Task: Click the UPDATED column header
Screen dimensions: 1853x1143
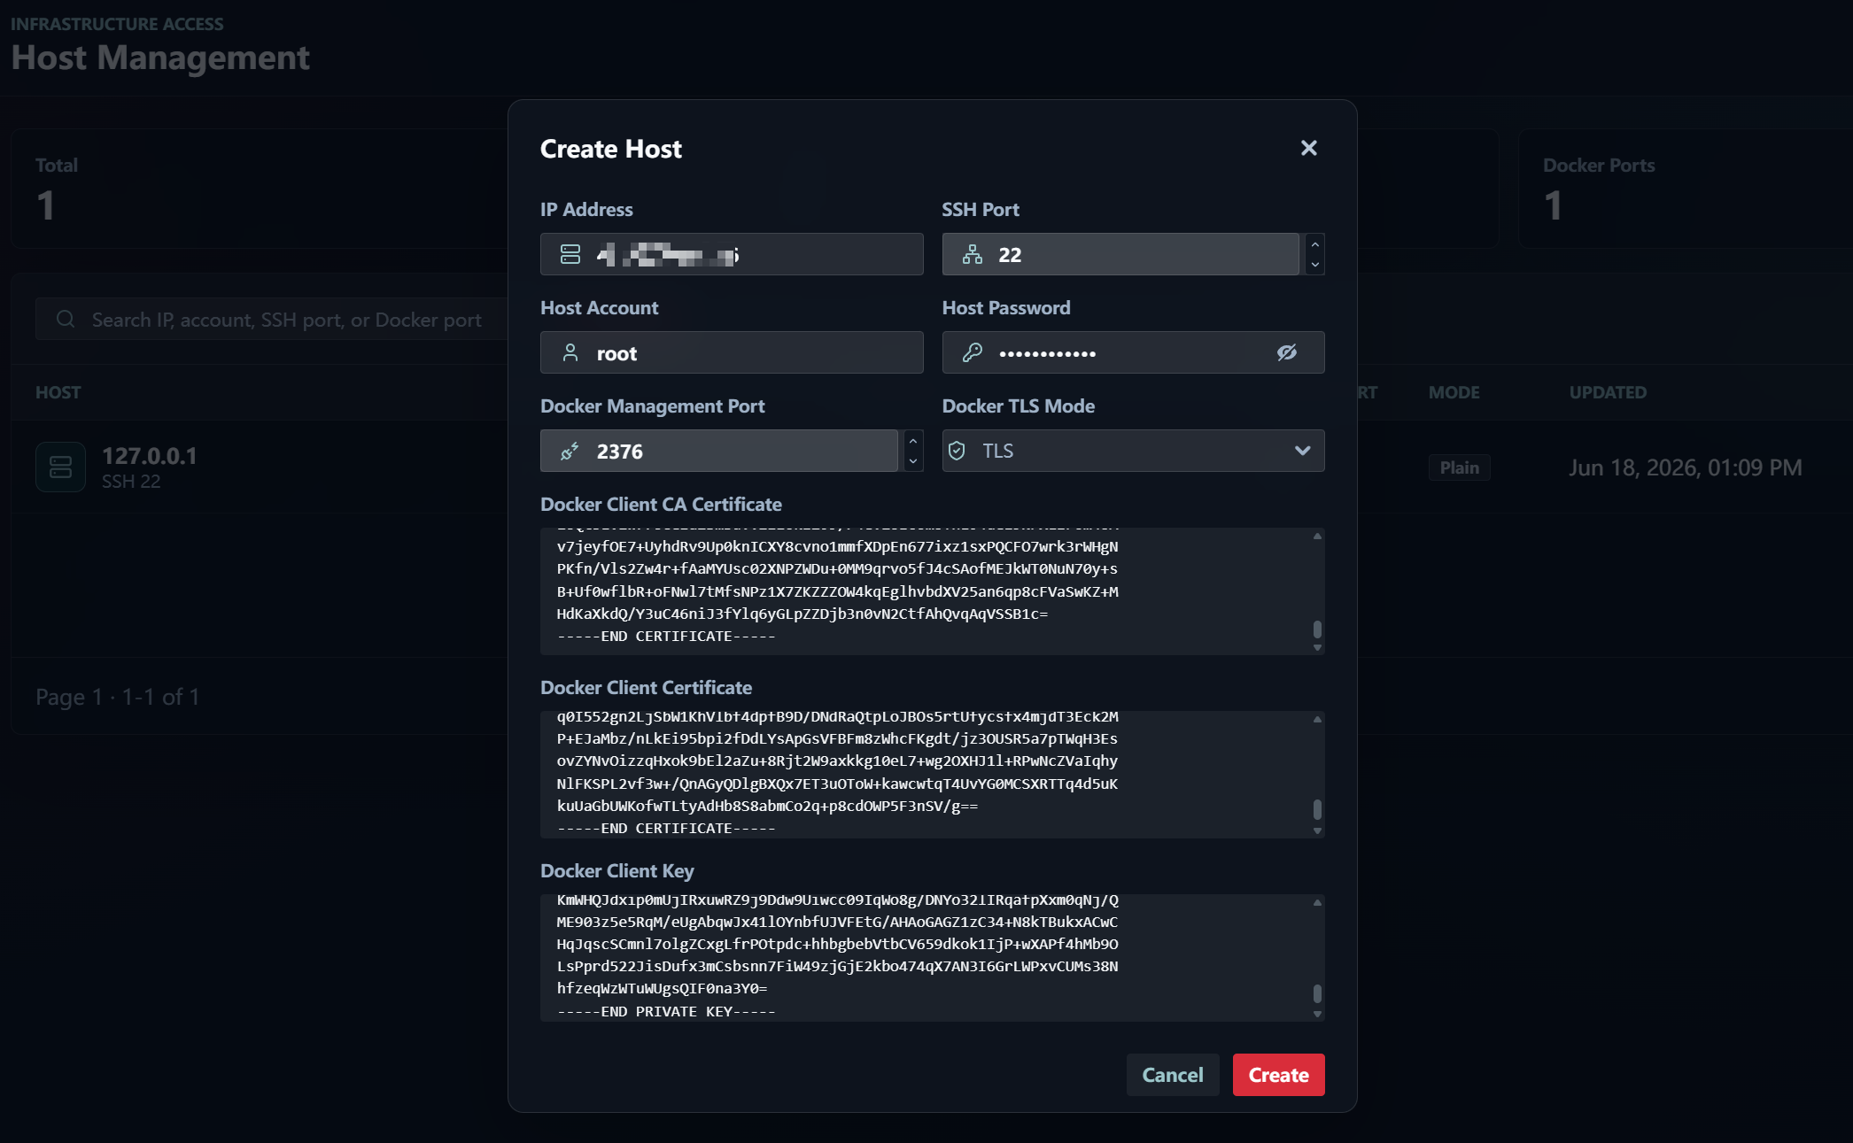Action: click(1608, 392)
